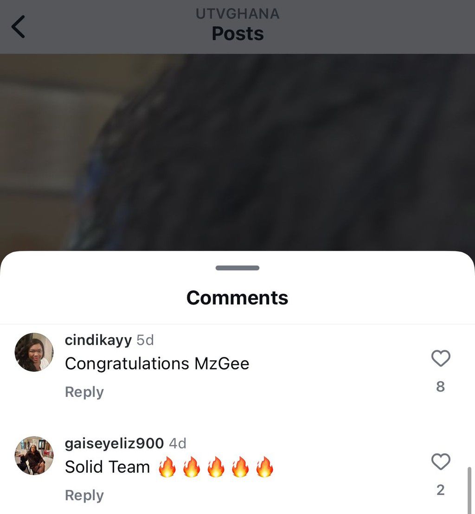Tap the Posts header title
475x514 pixels.
[237, 33]
